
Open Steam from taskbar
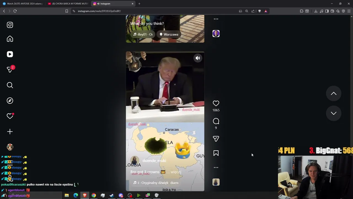click(112, 195)
